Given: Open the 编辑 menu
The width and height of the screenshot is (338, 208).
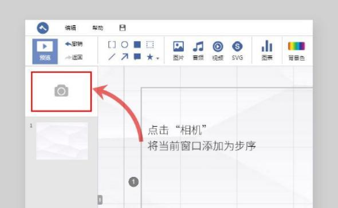Looking at the screenshot, I should tap(70, 28).
